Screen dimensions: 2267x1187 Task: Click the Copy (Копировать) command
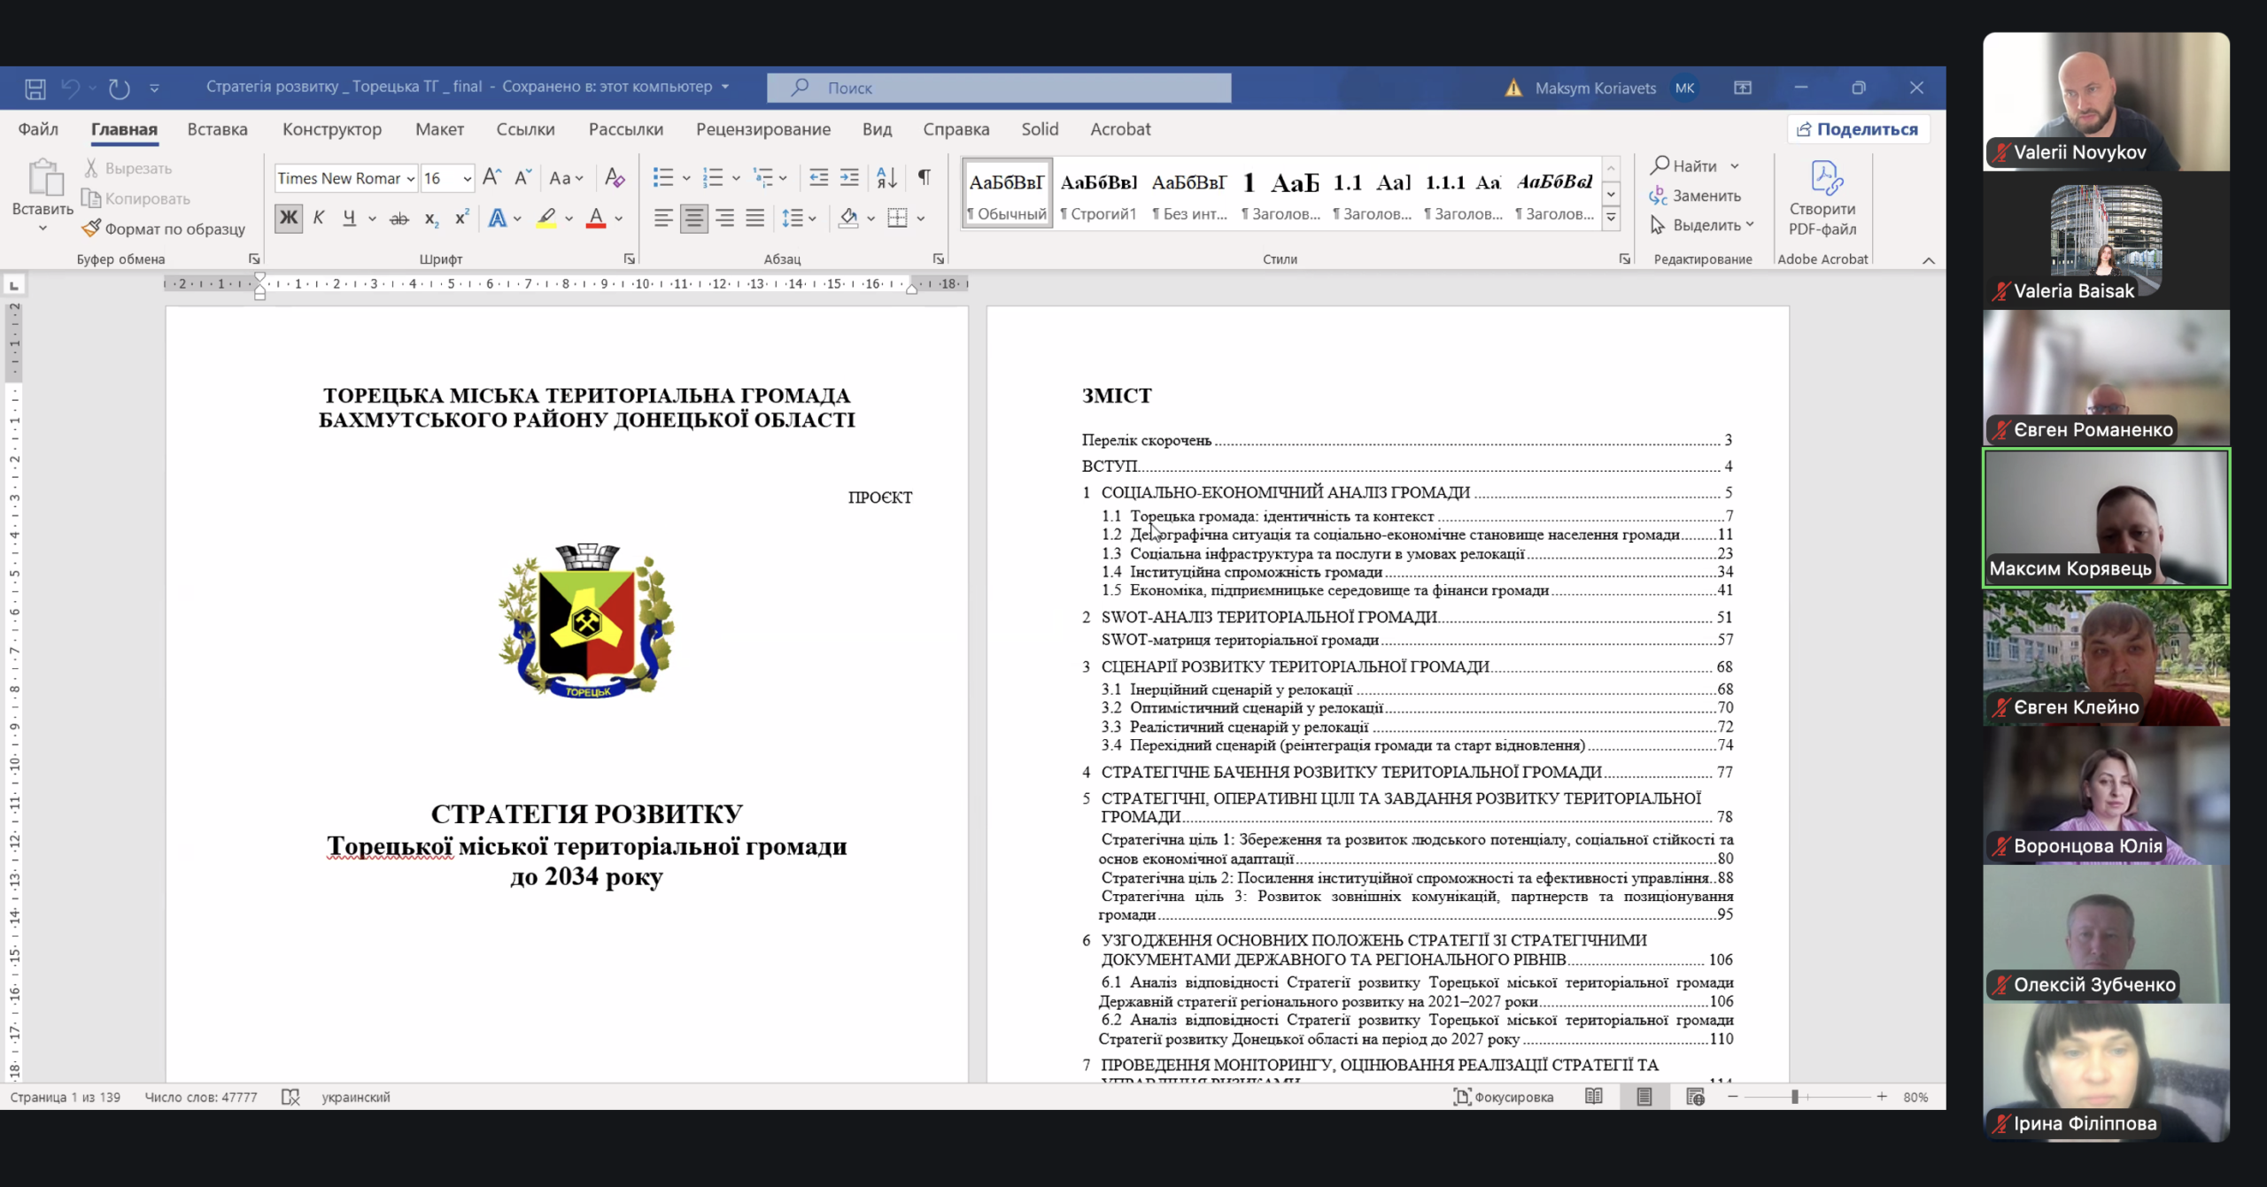pyautogui.click(x=136, y=198)
